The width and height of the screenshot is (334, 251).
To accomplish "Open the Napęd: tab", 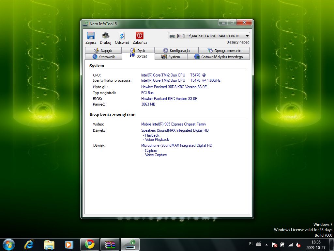I will coord(103,50).
